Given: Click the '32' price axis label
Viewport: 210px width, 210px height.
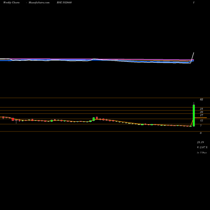Looking at the screenshot, I should [201, 100].
